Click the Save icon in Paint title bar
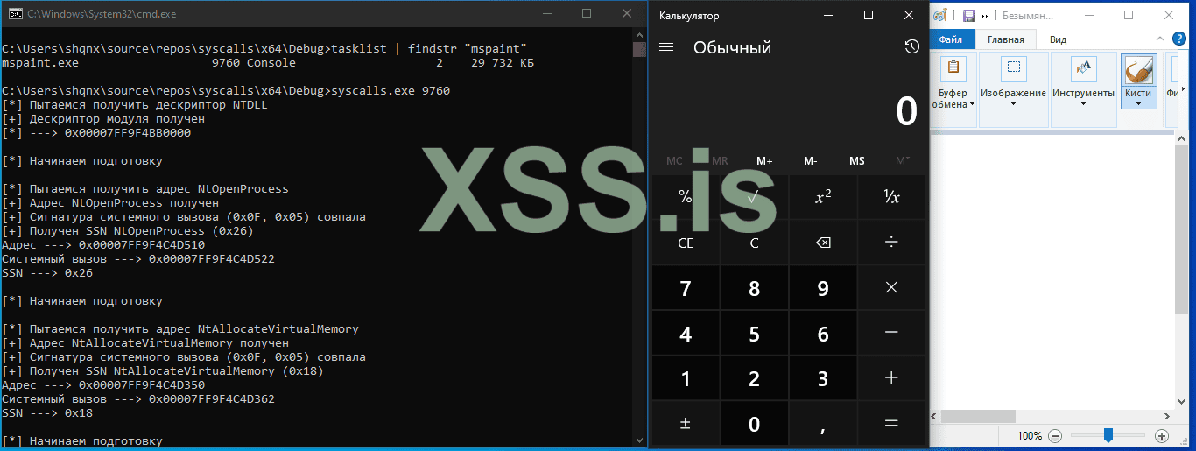Viewport: 1196px width, 451px height. point(968,15)
